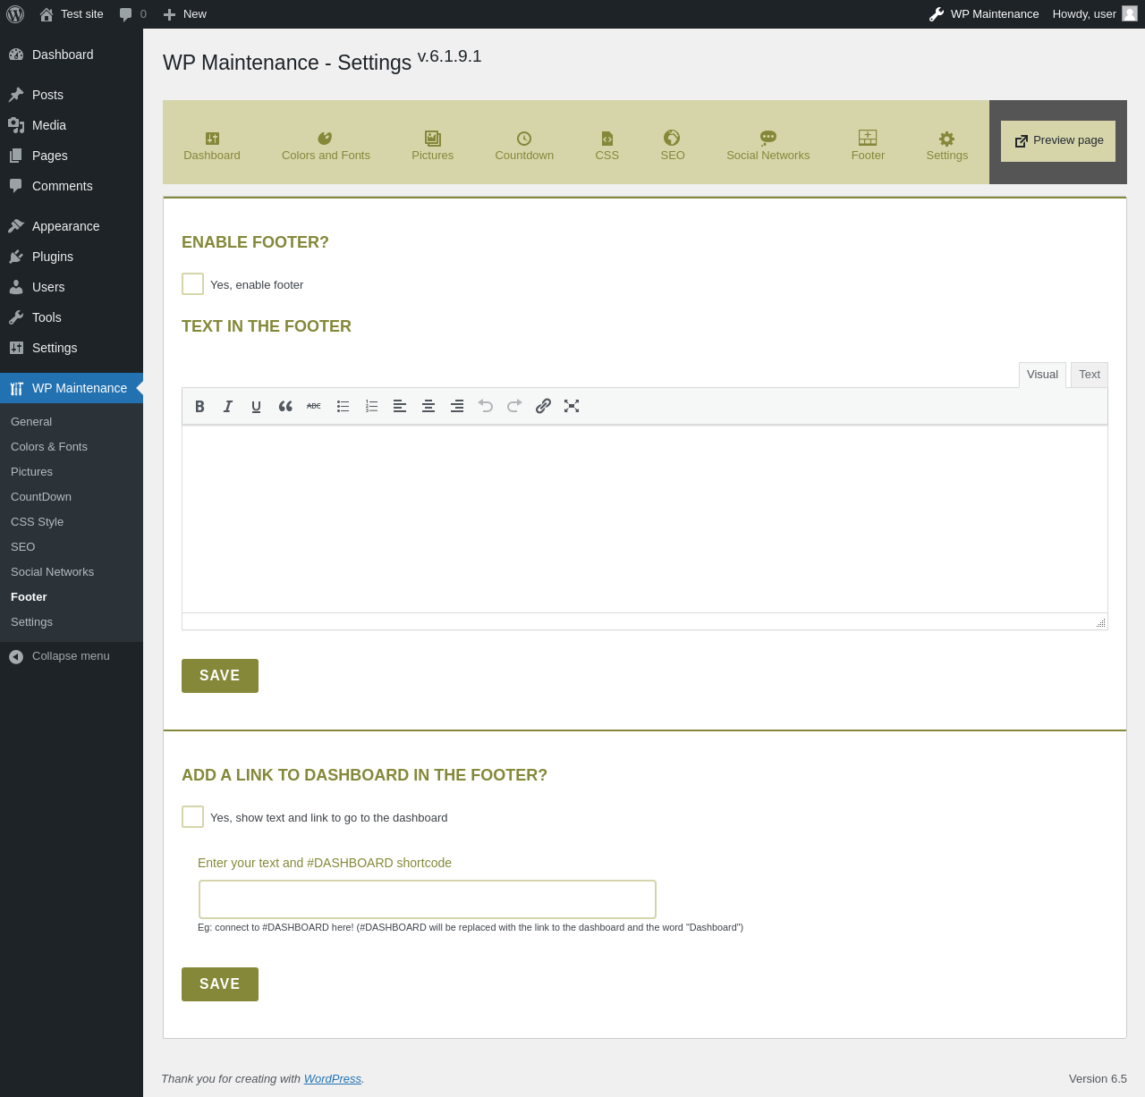
Task: Enable the footer checkbox
Action: pyautogui.click(x=192, y=283)
